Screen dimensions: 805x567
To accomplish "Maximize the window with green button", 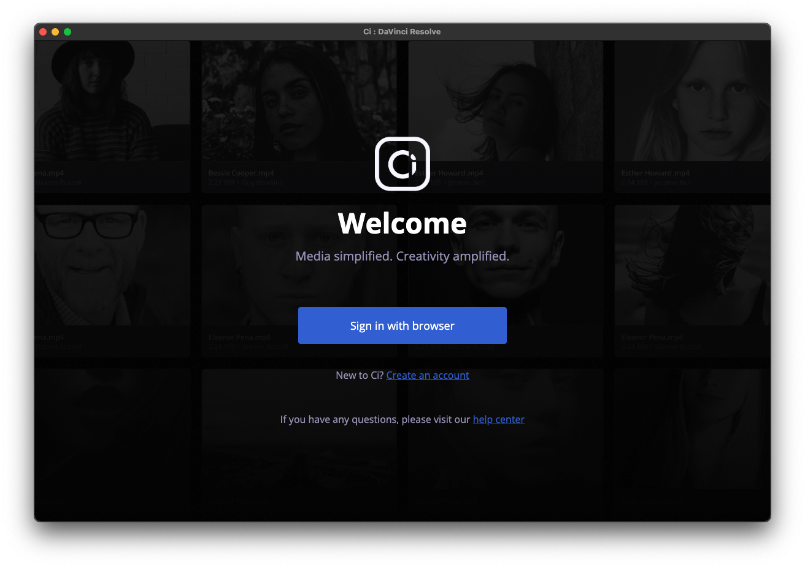I will coord(67,32).
